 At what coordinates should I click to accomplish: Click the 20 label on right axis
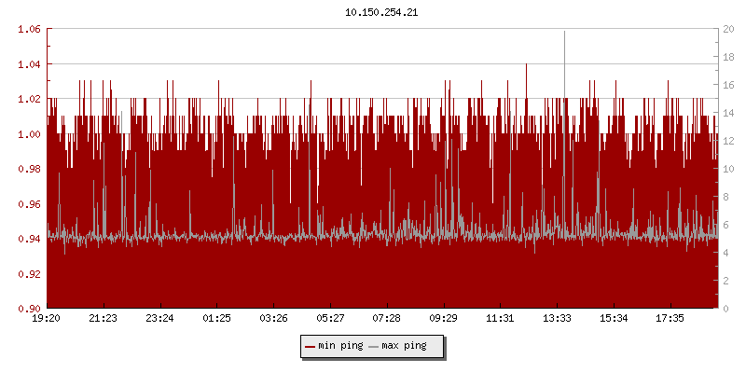tap(730, 29)
